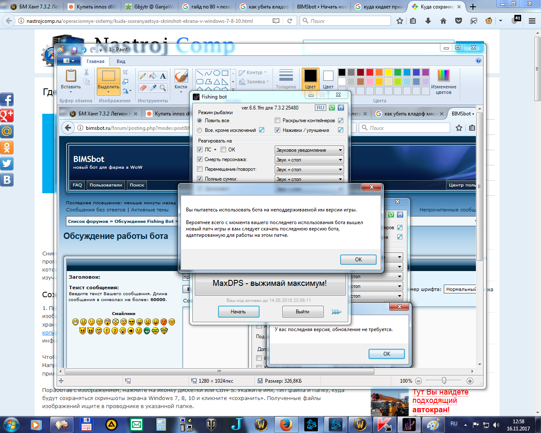This screenshot has width=541, height=433.
Task: Open the Вид ribbon tab in Paint
Action: click(x=121, y=61)
